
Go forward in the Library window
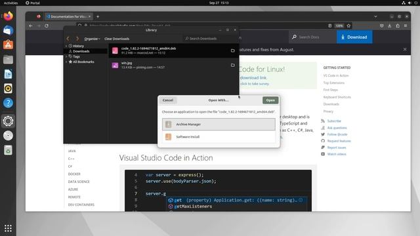click(77, 39)
